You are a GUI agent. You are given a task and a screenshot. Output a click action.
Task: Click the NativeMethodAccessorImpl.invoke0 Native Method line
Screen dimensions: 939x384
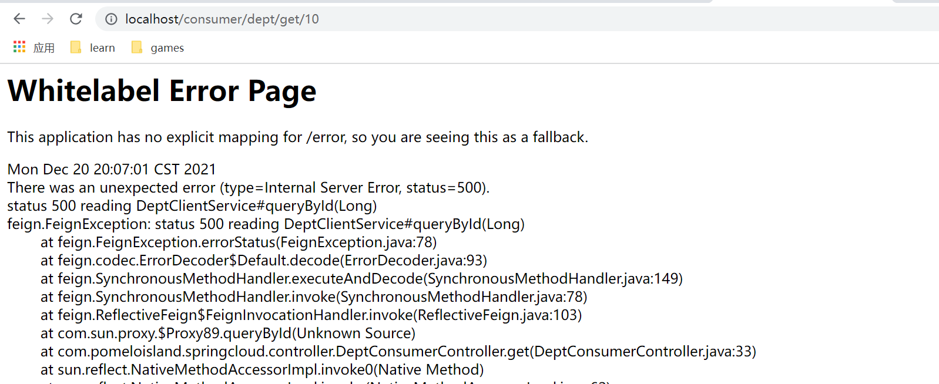point(262,370)
